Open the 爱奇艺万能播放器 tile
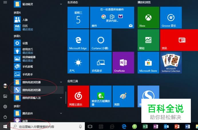This screenshot has height=130, width=198. (x=101, y=96)
